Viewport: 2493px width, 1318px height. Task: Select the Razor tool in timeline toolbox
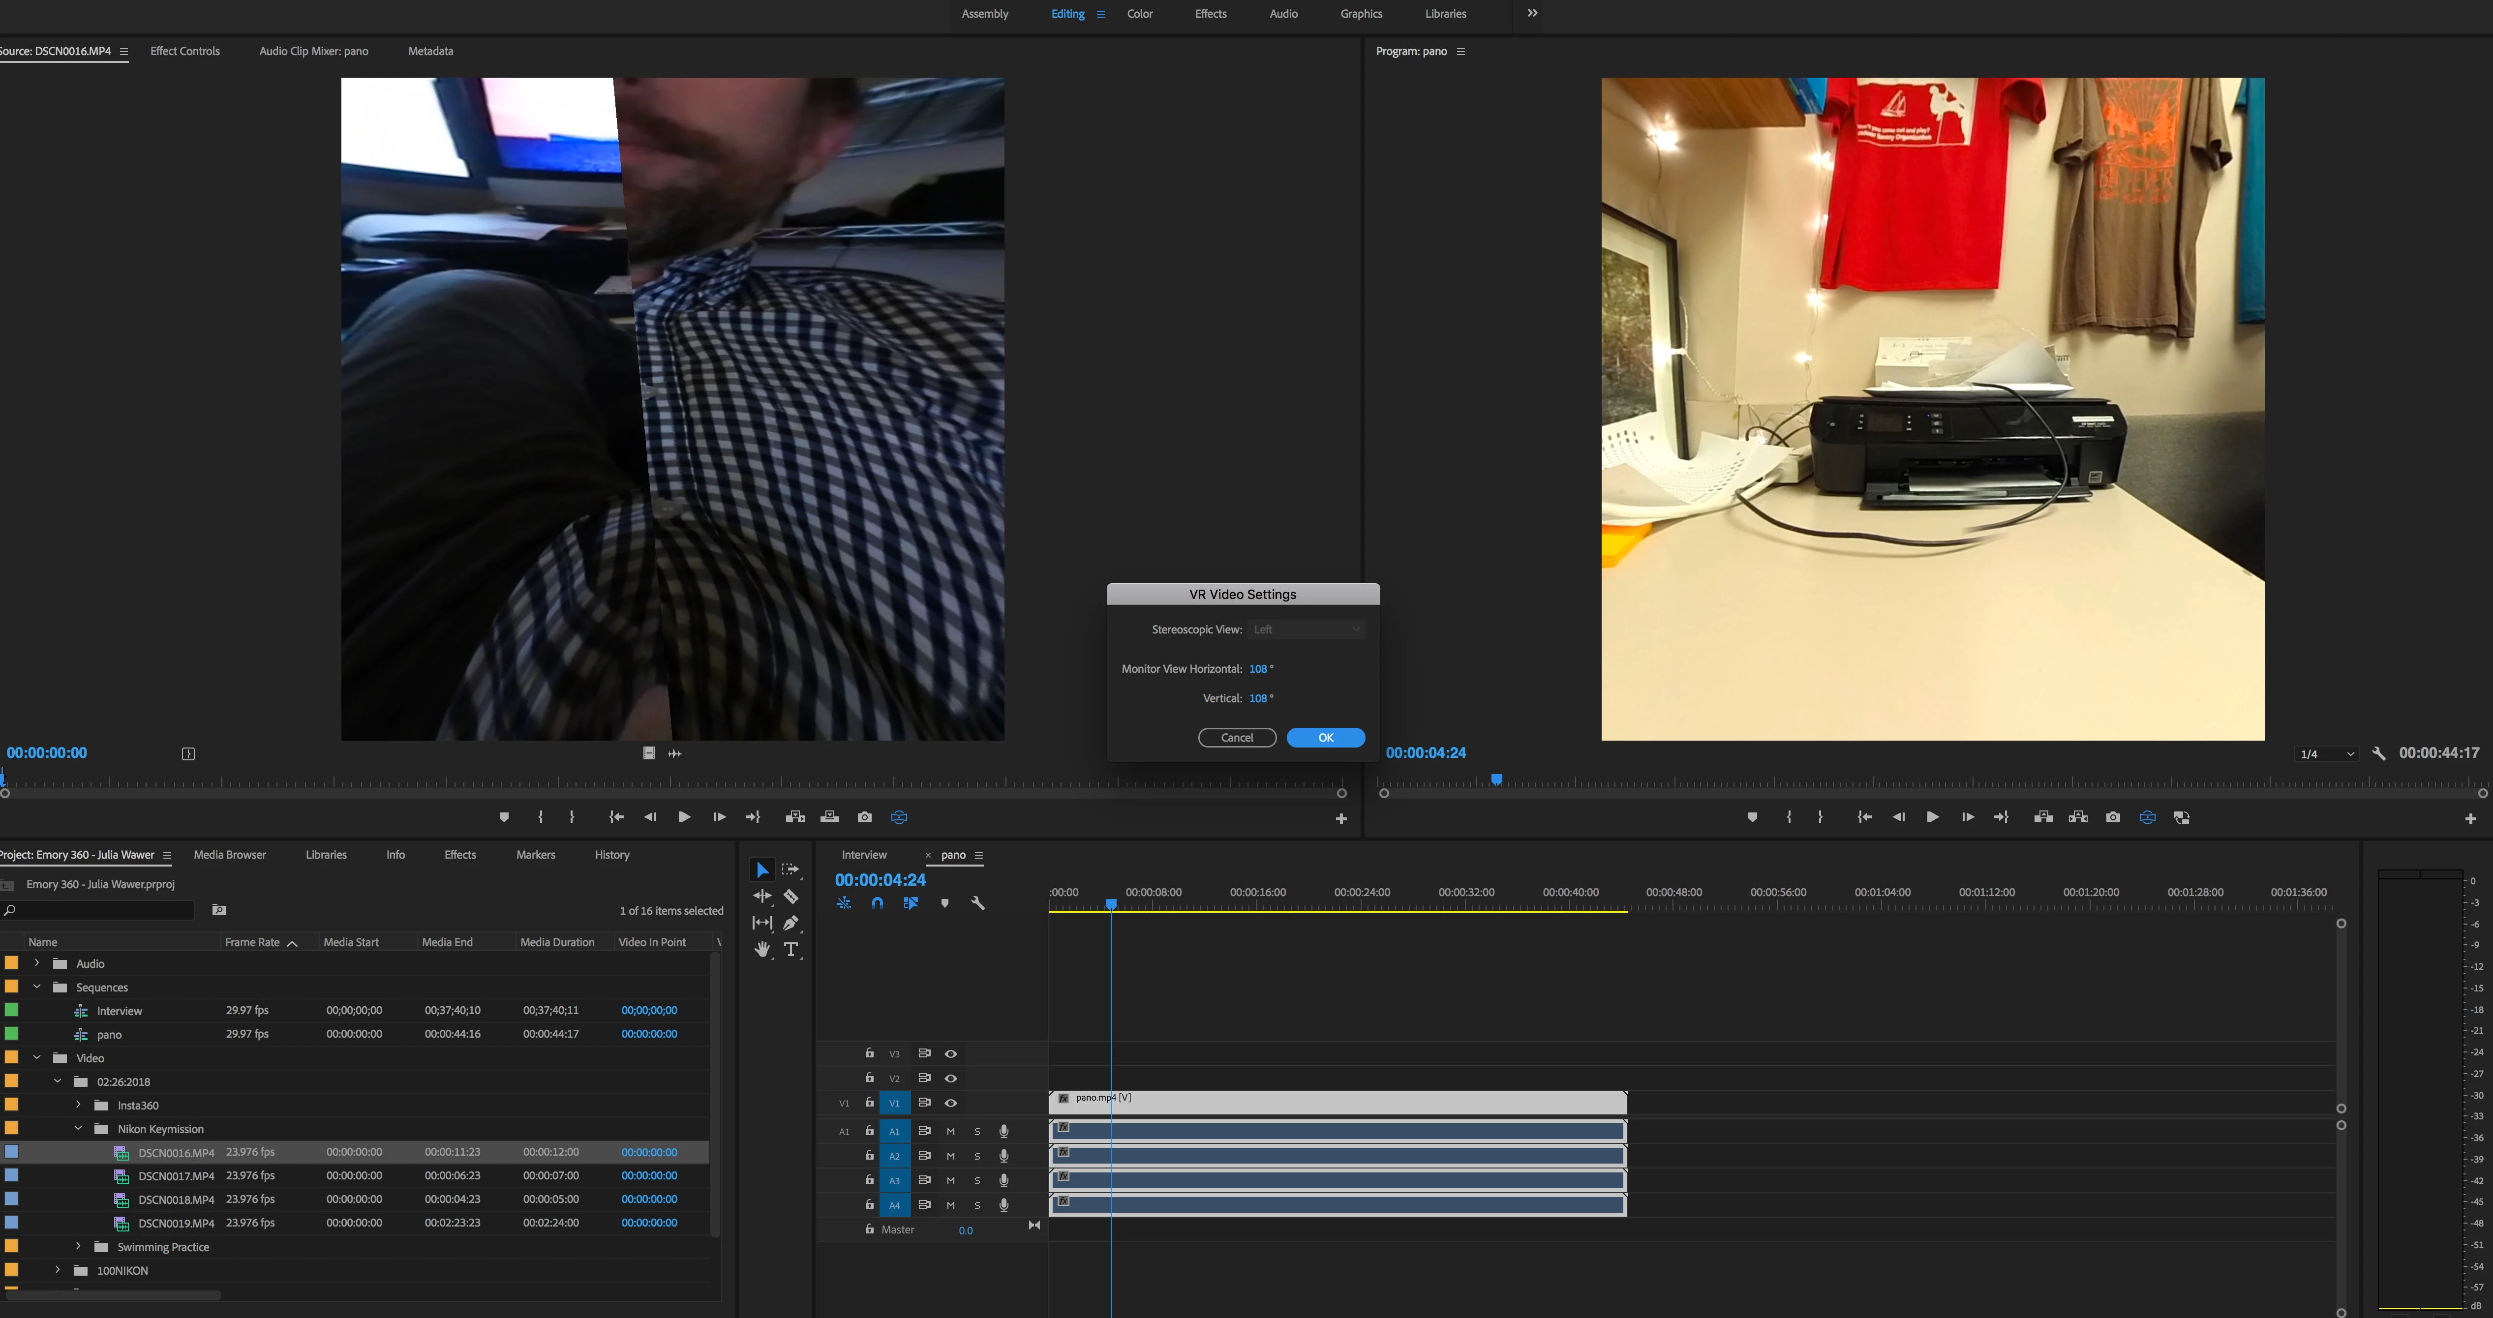[790, 897]
